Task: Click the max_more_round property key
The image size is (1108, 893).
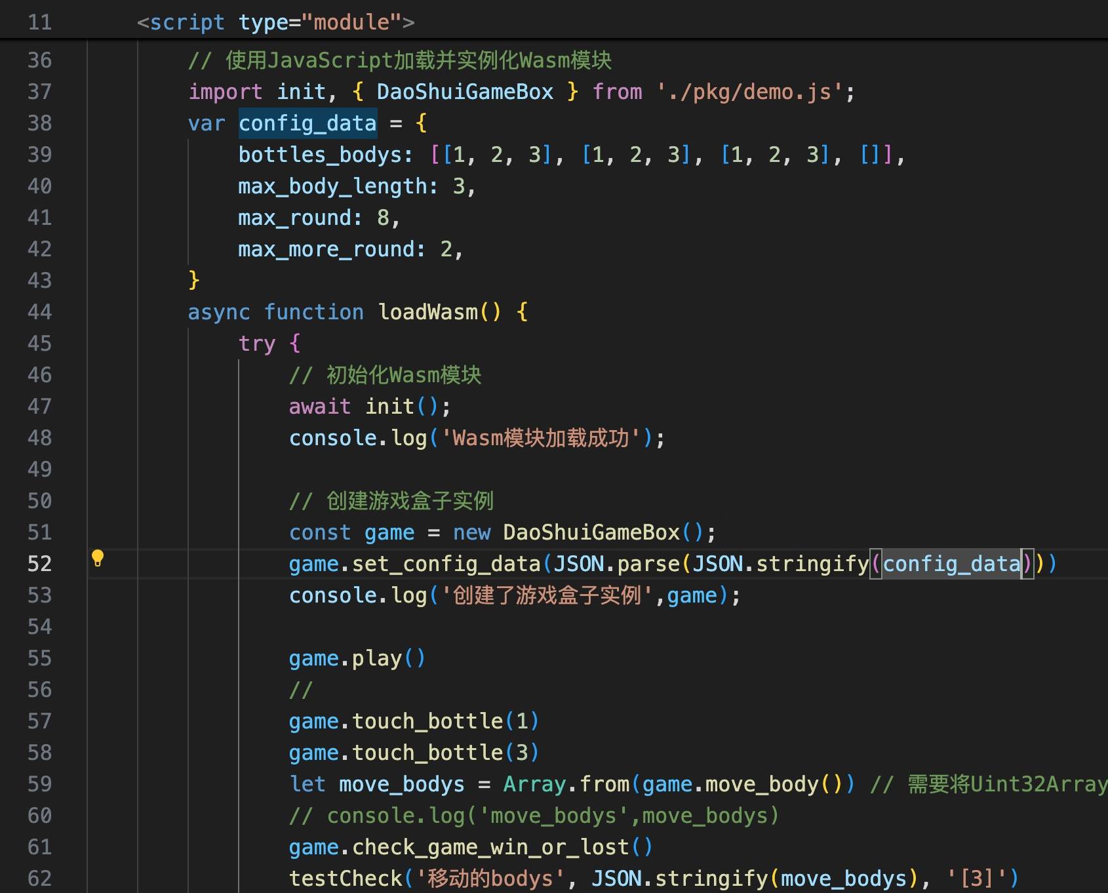Action: point(326,249)
